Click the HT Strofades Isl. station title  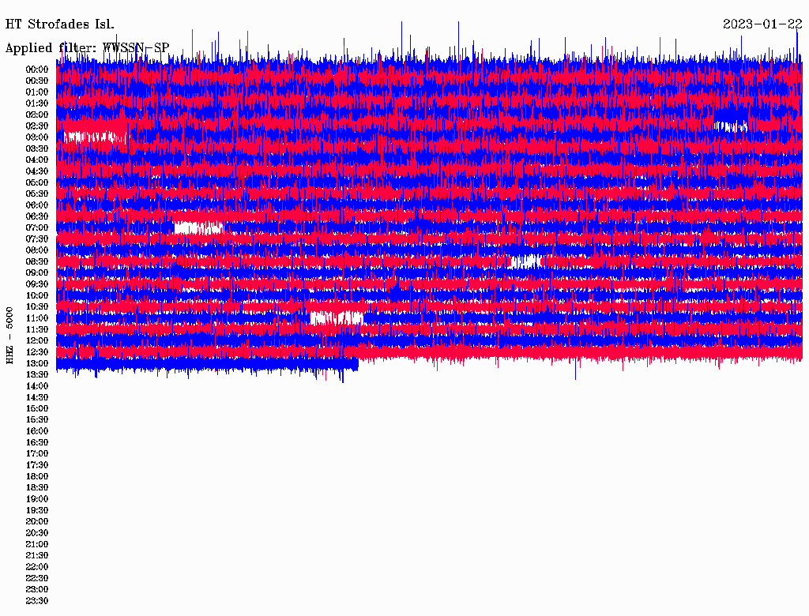tap(60, 24)
